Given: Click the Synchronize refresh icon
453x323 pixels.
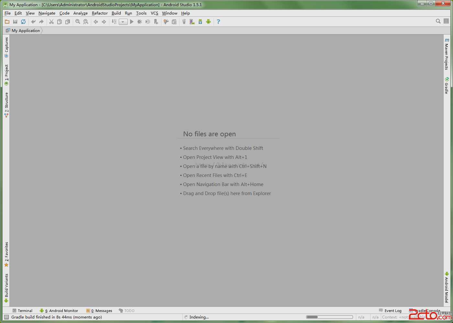Looking at the screenshot, I should [23, 22].
